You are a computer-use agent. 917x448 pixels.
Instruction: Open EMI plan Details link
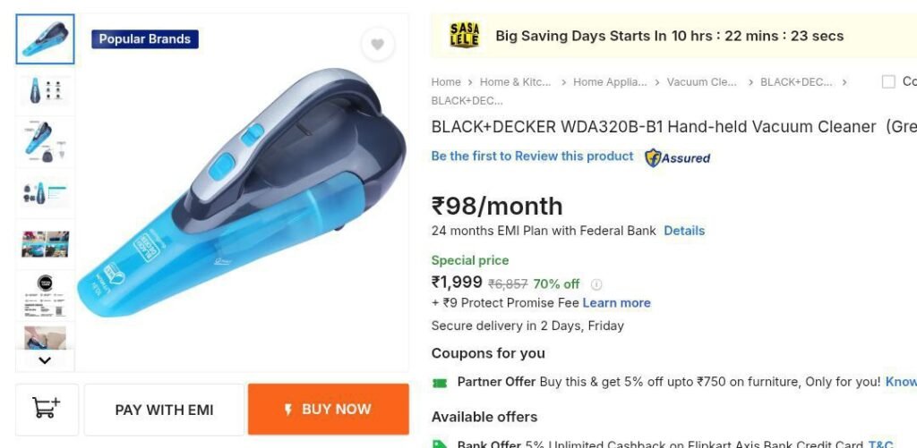point(684,231)
